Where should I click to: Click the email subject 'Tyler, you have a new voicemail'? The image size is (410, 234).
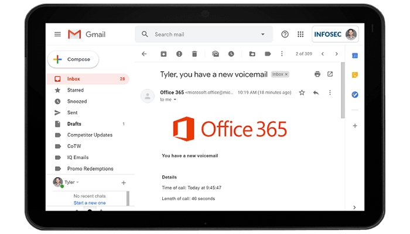(214, 74)
